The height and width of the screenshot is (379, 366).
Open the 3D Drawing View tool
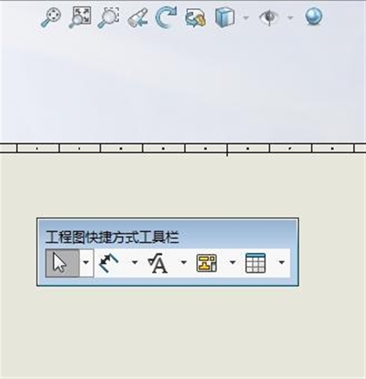click(x=195, y=18)
